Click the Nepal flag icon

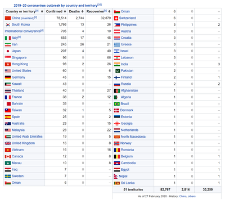pos(116,176)
